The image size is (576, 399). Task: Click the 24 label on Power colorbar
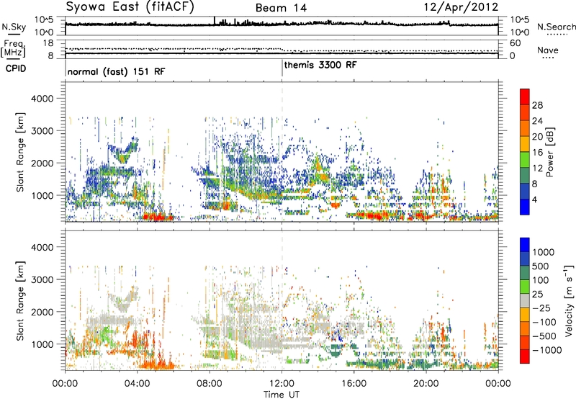[x=537, y=121]
